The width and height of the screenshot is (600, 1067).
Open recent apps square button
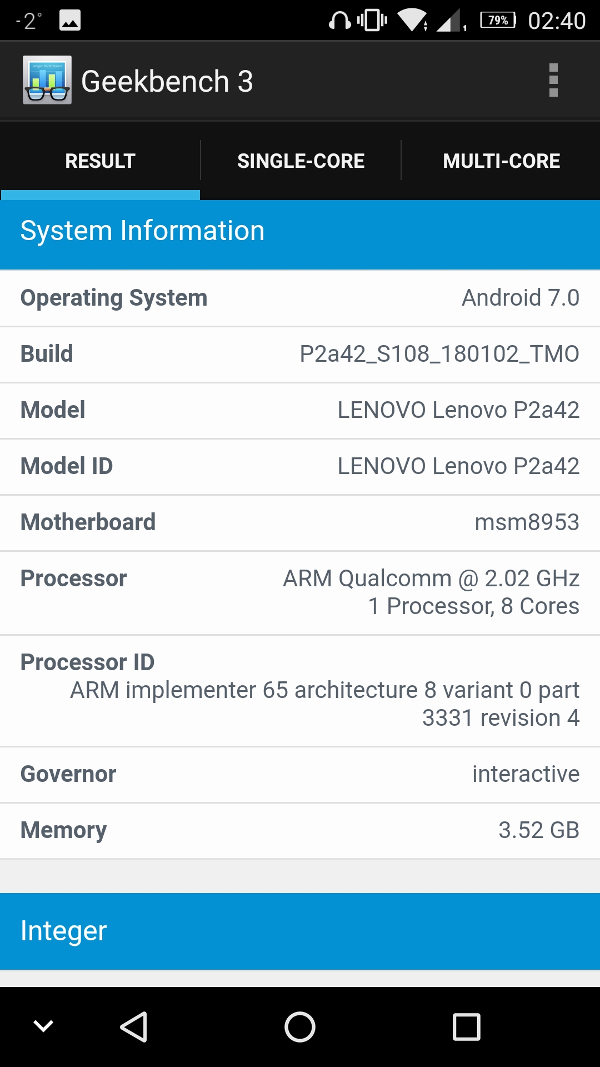466,1026
